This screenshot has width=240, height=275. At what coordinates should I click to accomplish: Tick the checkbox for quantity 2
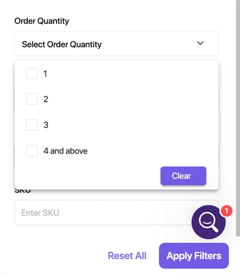(32, 99)
